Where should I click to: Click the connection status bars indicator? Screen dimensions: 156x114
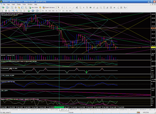click(138, 112)
